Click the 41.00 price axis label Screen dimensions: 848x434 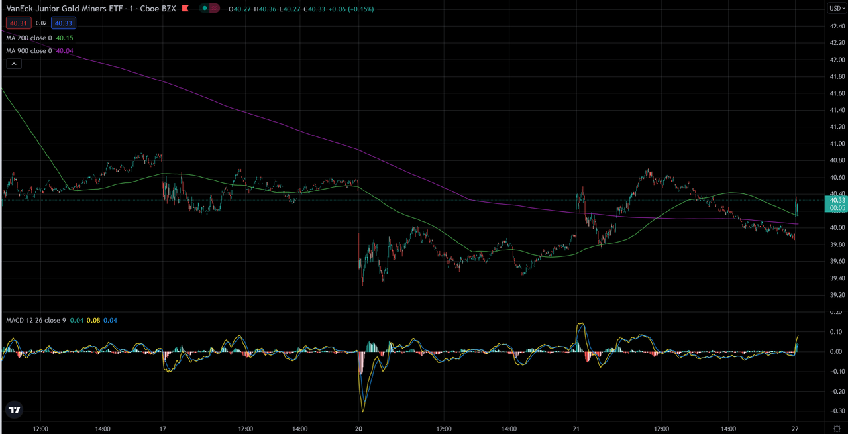coord(836,143)
